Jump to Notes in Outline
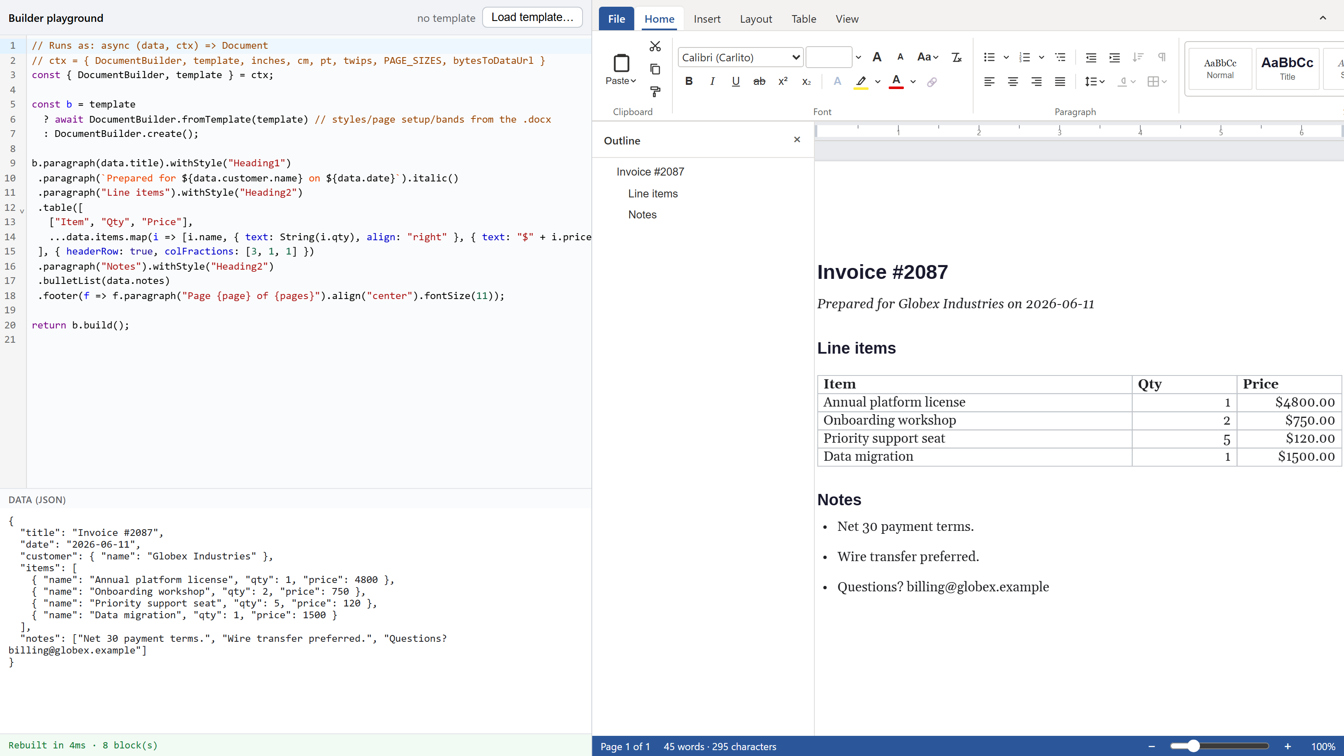This screenshot has width=1344, height=756. (x=642, y=215)
